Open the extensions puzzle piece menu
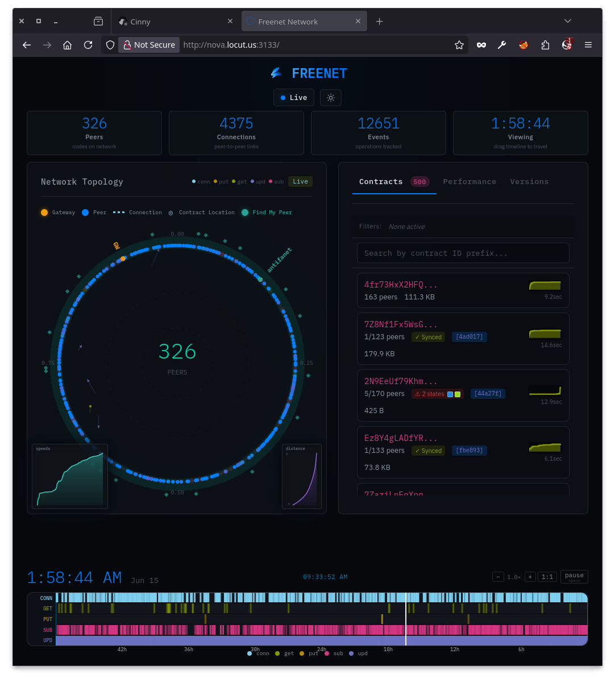The height and width of the screenshot is (683, 615). [545, 45]
